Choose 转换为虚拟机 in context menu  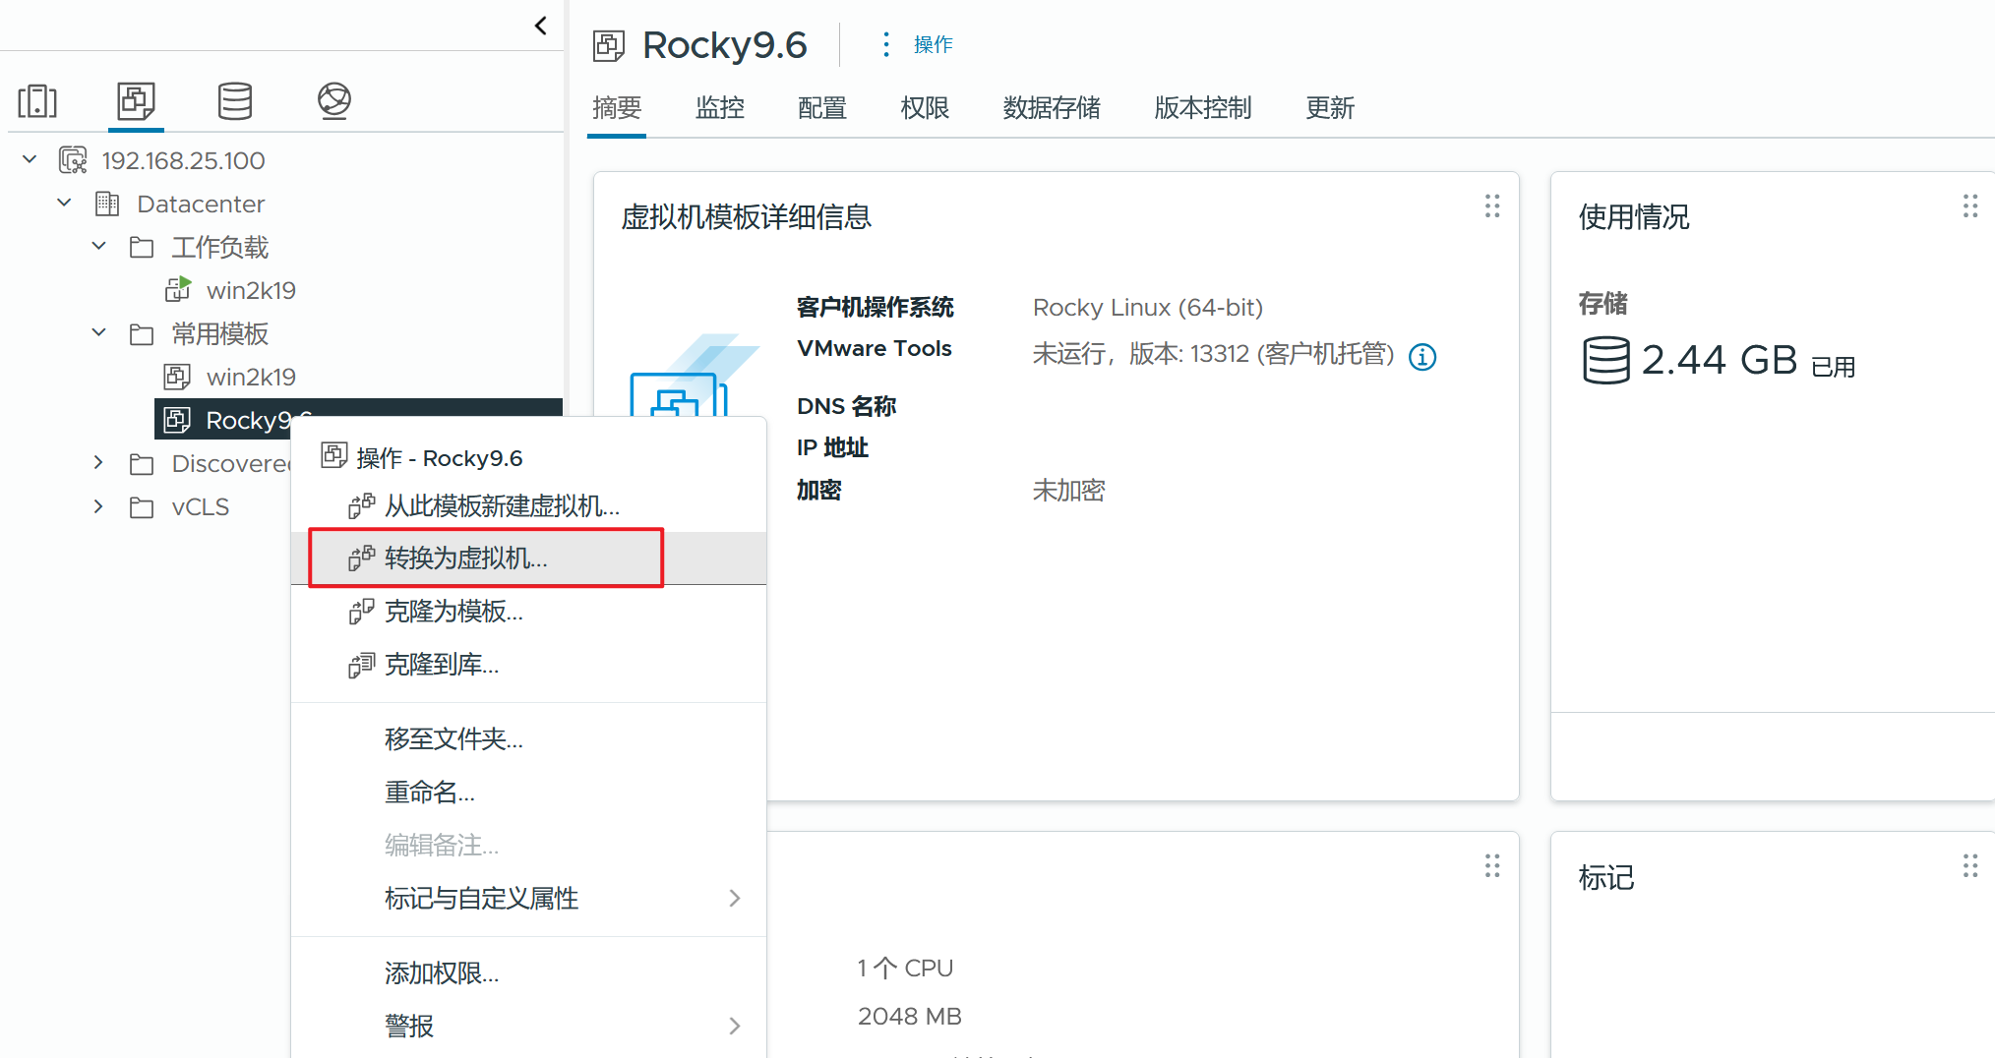[x=529, y=558]
